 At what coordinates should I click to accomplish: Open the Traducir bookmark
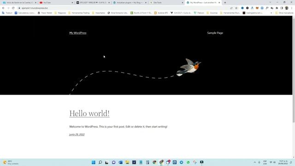point(7,13)
